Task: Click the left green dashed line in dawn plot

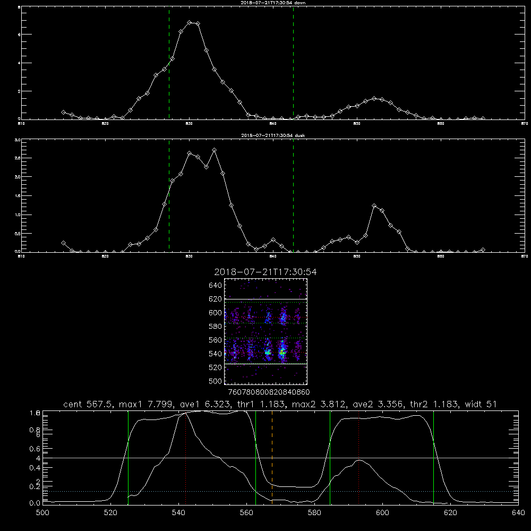Action: (169, 63)
